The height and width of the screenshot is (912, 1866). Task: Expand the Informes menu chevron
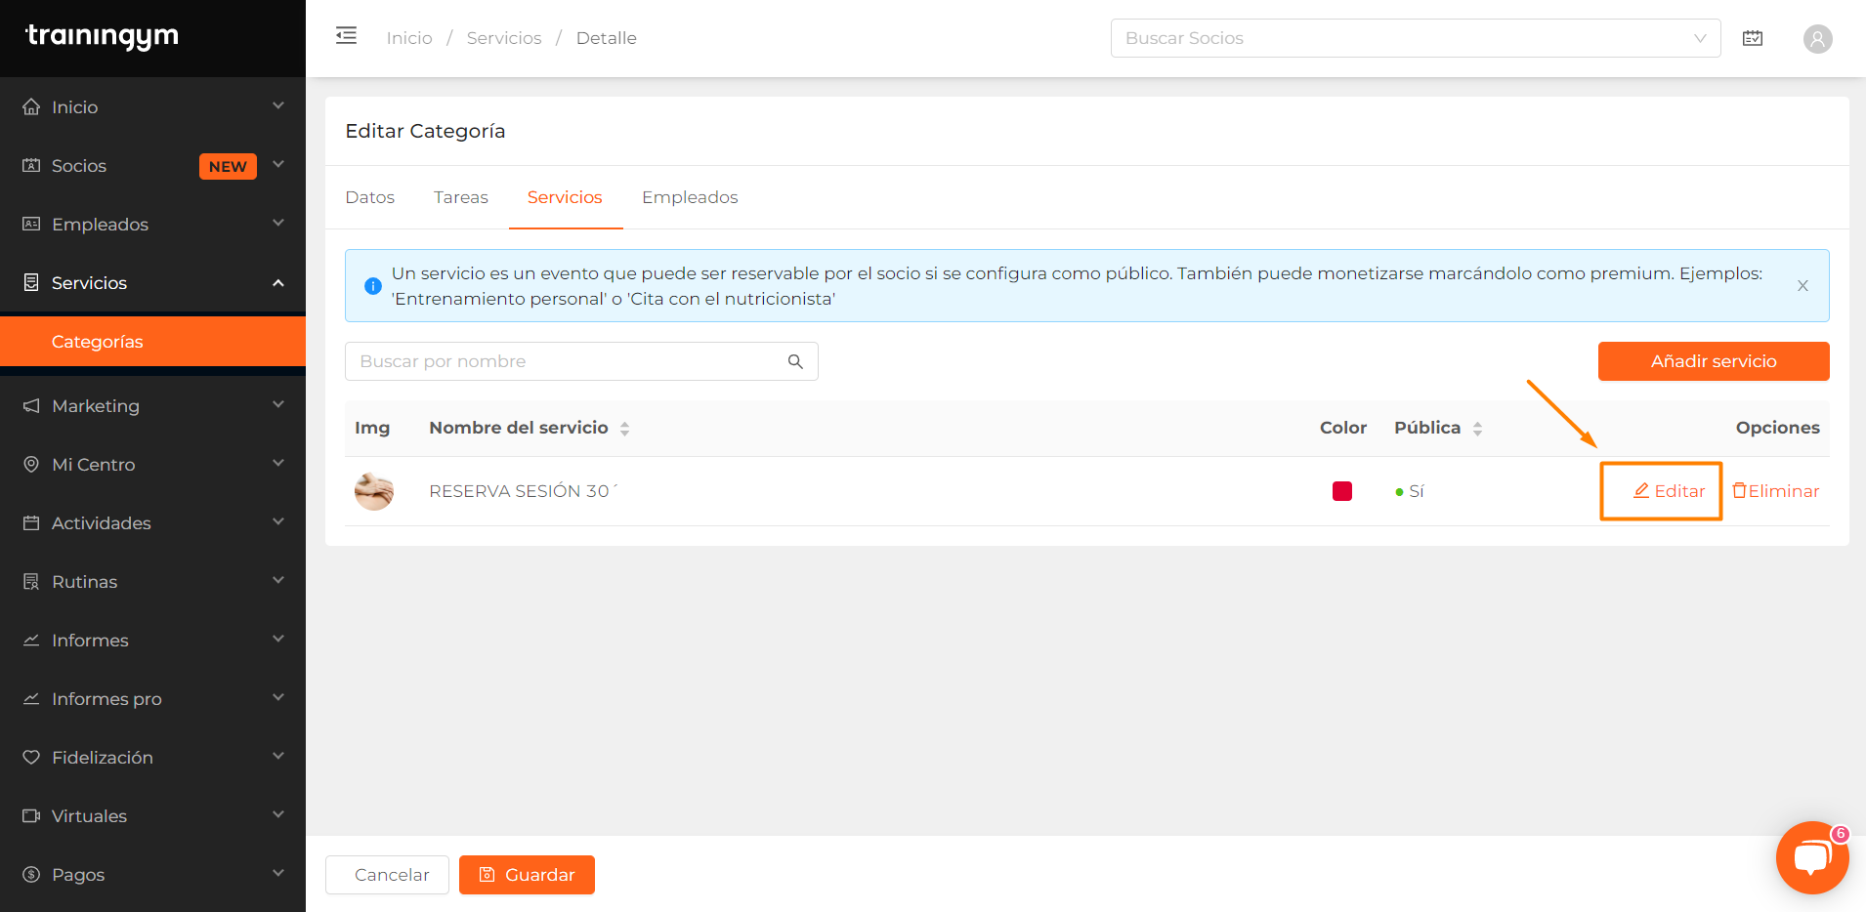[278, 639]
